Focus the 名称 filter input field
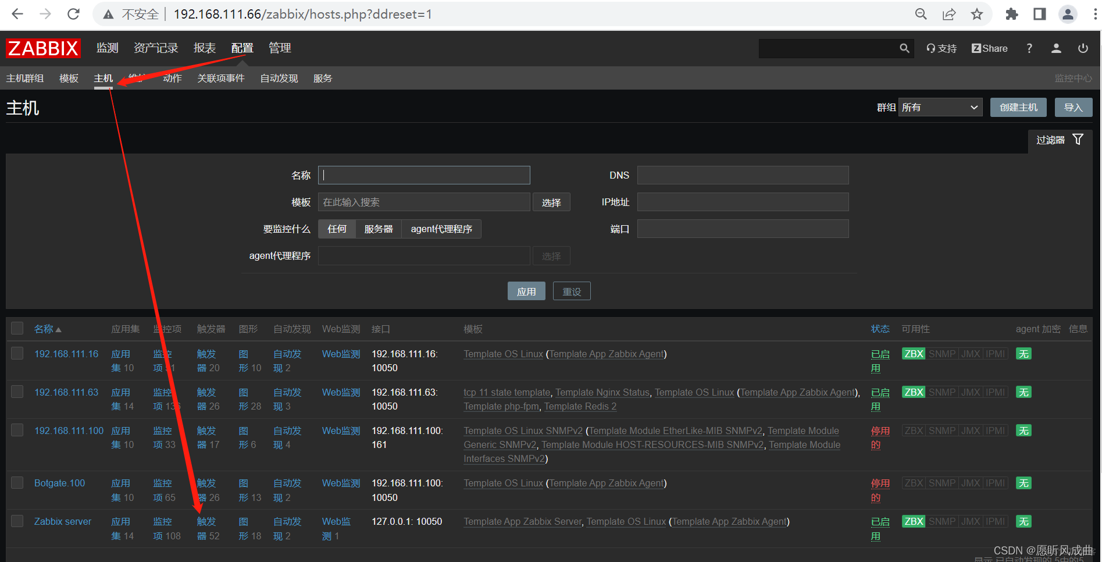Screen dimensions: 1102x562 (x=424, y=175)
